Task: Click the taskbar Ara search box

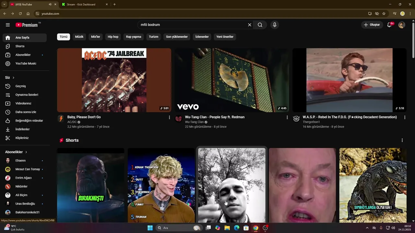Action: coord(179,228)
